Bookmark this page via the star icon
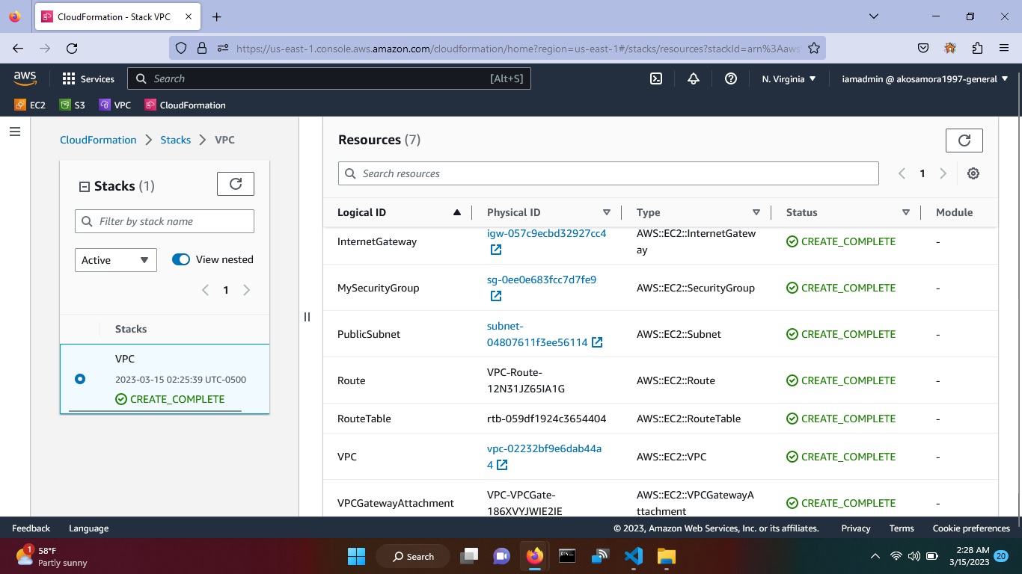Image resolution: width=1022 pixels, height=574 pixels. point(813,47)
